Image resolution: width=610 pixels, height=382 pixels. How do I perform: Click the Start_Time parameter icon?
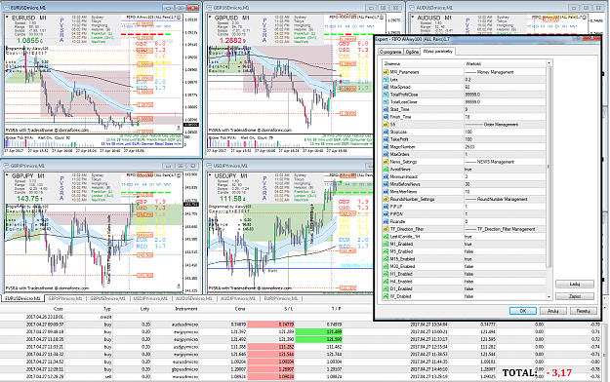point(386,109)
